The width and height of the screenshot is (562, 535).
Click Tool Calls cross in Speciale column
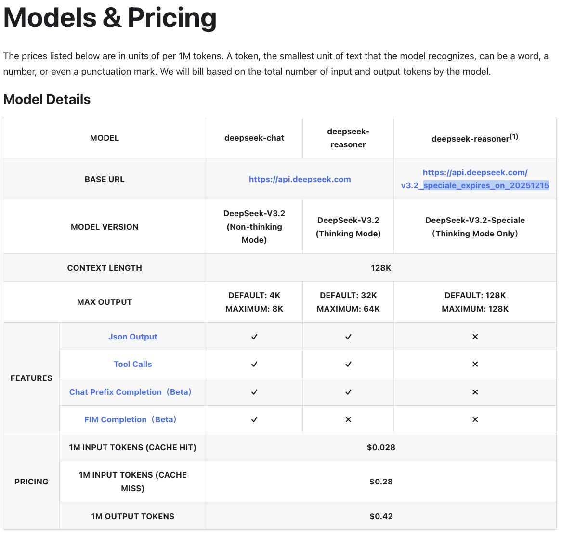[475, 364]
